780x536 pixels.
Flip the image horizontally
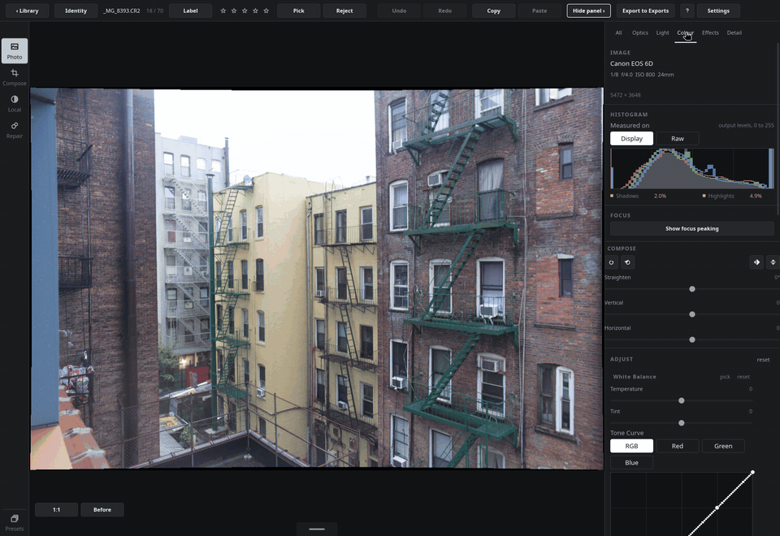[x=756, y=262]
